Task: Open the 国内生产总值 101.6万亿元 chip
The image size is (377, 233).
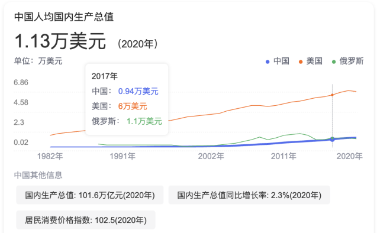Action: [x=90, y=195]
